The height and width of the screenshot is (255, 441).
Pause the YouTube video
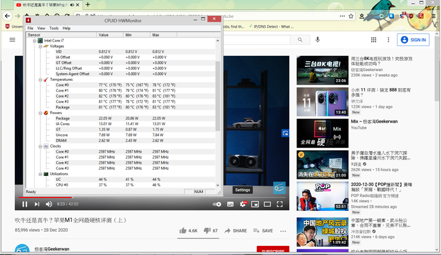[x=24, y=204]
